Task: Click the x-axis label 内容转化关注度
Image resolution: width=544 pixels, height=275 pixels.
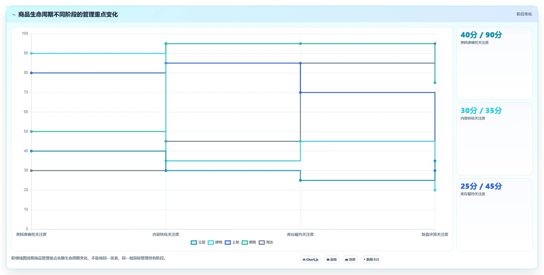Action: click(166, 234)
